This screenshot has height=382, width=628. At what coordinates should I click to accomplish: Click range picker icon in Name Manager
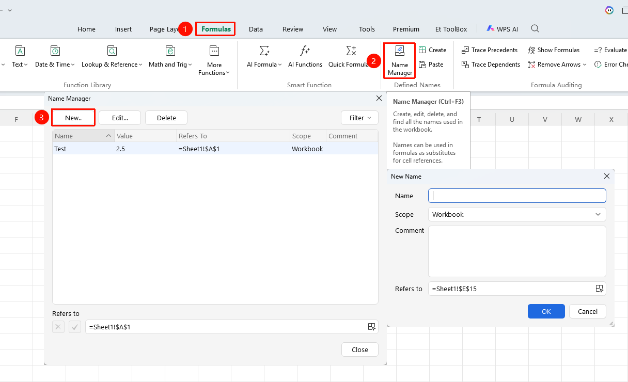click(x=371, y=327)
